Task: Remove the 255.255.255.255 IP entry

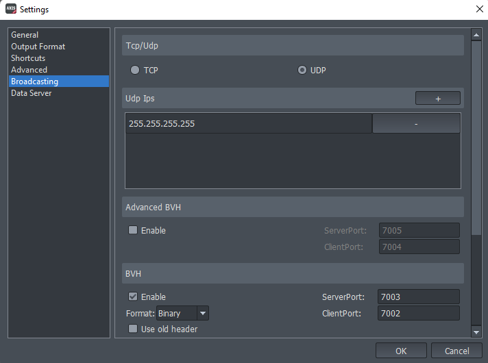Action: click(416, 123)
